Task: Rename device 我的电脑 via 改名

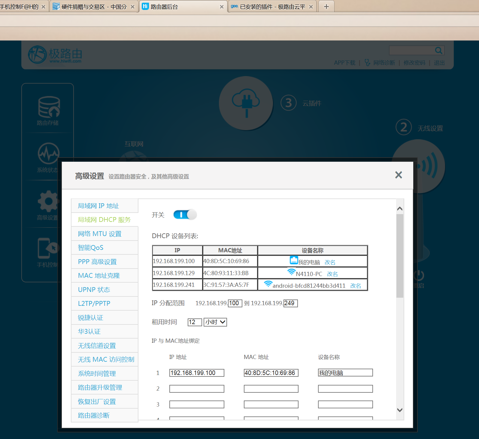Action: pyautogui.click(x=330, y=262)
